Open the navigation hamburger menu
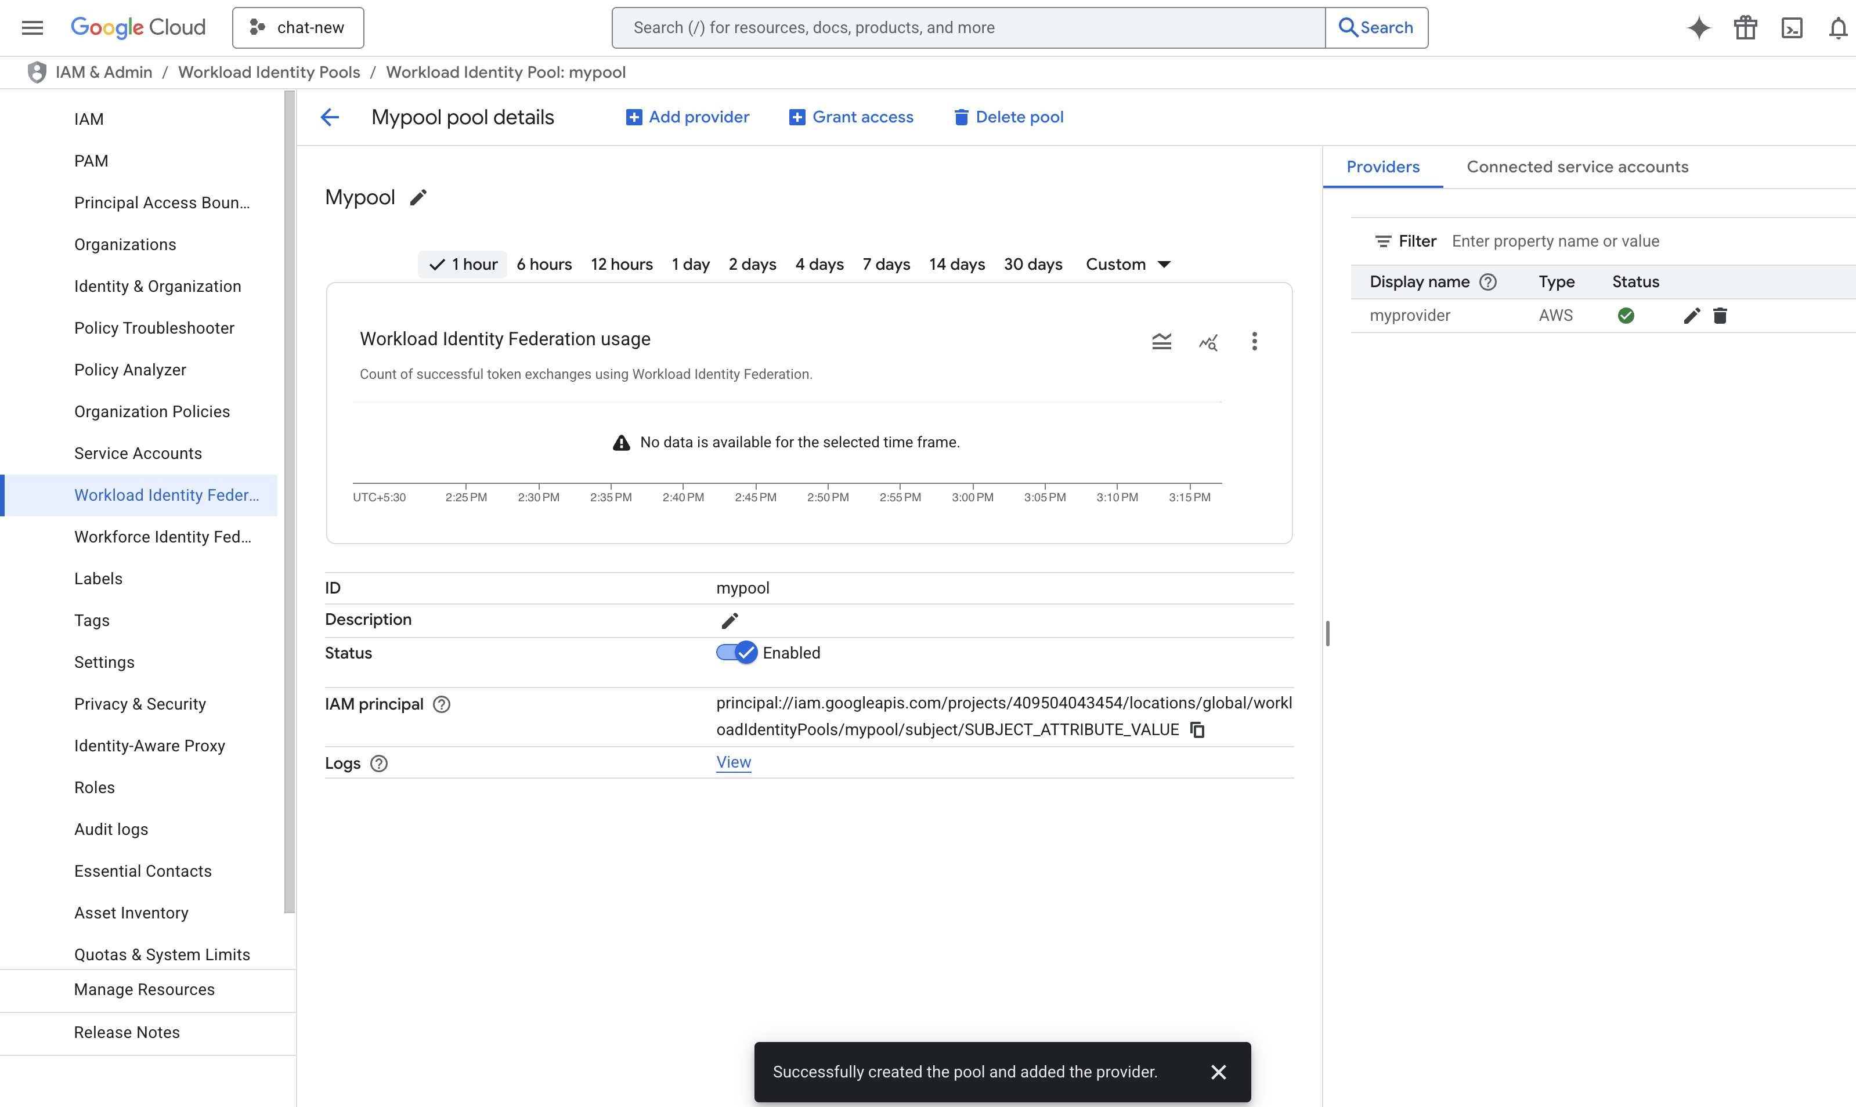1856x1107 pixels. (32, 28)
